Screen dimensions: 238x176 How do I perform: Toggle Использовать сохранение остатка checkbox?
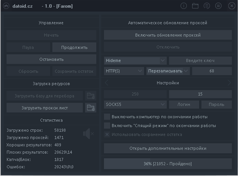pos(107,134)
